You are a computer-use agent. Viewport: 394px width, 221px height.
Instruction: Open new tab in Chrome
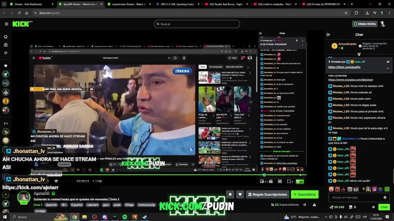tap(352, 4)
